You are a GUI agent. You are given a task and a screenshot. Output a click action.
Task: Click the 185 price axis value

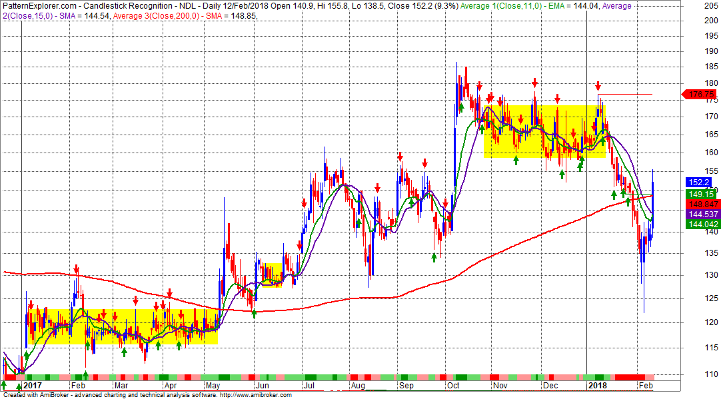coord(711,67)
